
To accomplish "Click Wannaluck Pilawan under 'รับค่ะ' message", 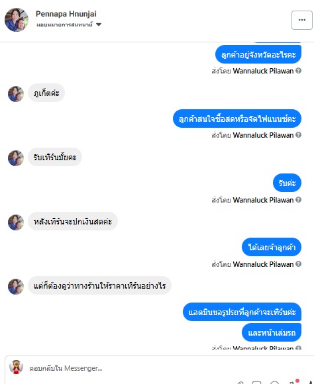I will (263, 200).
